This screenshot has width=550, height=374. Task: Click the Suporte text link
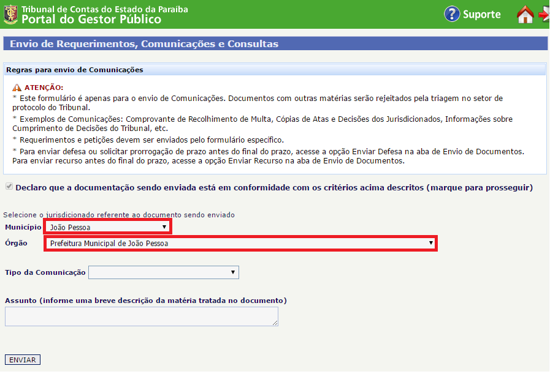[481, 15]
